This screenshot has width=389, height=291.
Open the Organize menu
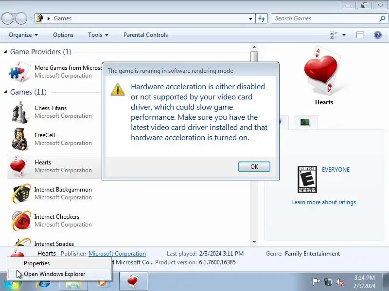click(x=23, y=35)
